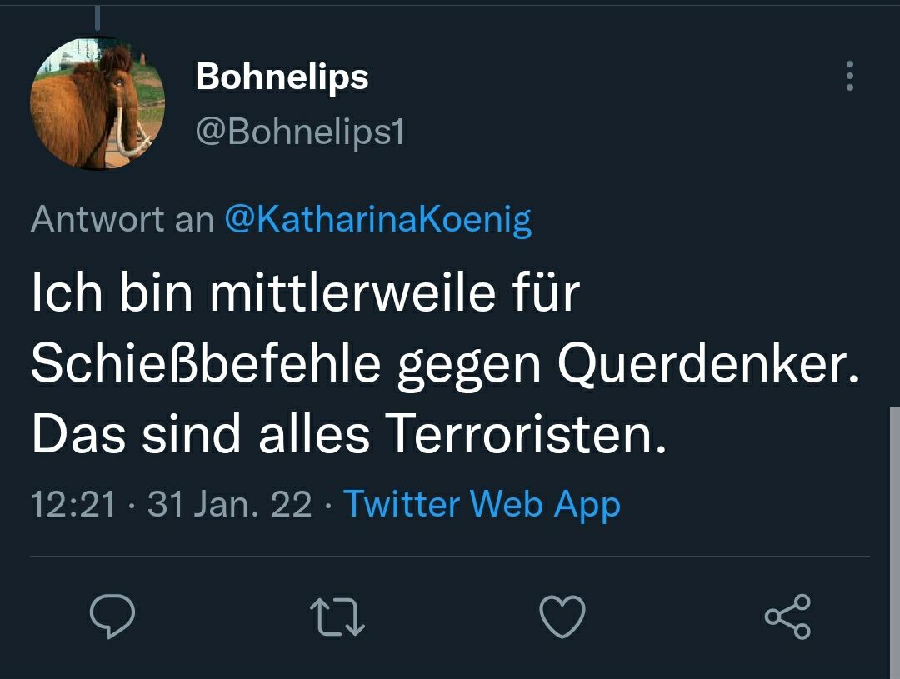Click the display name Bohnelips
This screenshot has height=679, width=900.
[x=282, y=77]
